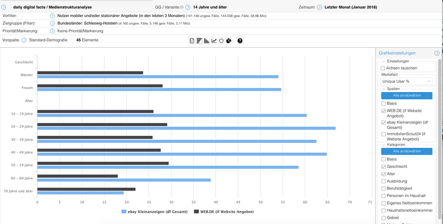Screen dimensions: 443x224
Task: Collapse the Kategorien section
Action: coord(384,144)
